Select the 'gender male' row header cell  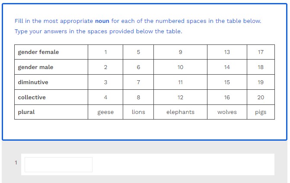51,67
